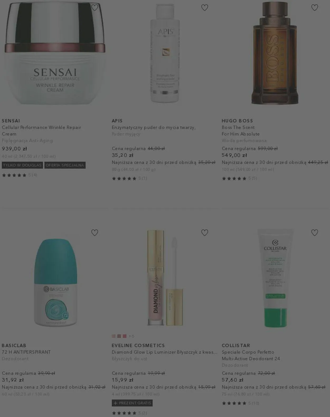Click the plus icon on Prezent Gratis badge
Viewport: 330px width, 417px height.
click(x=115, y=403)
